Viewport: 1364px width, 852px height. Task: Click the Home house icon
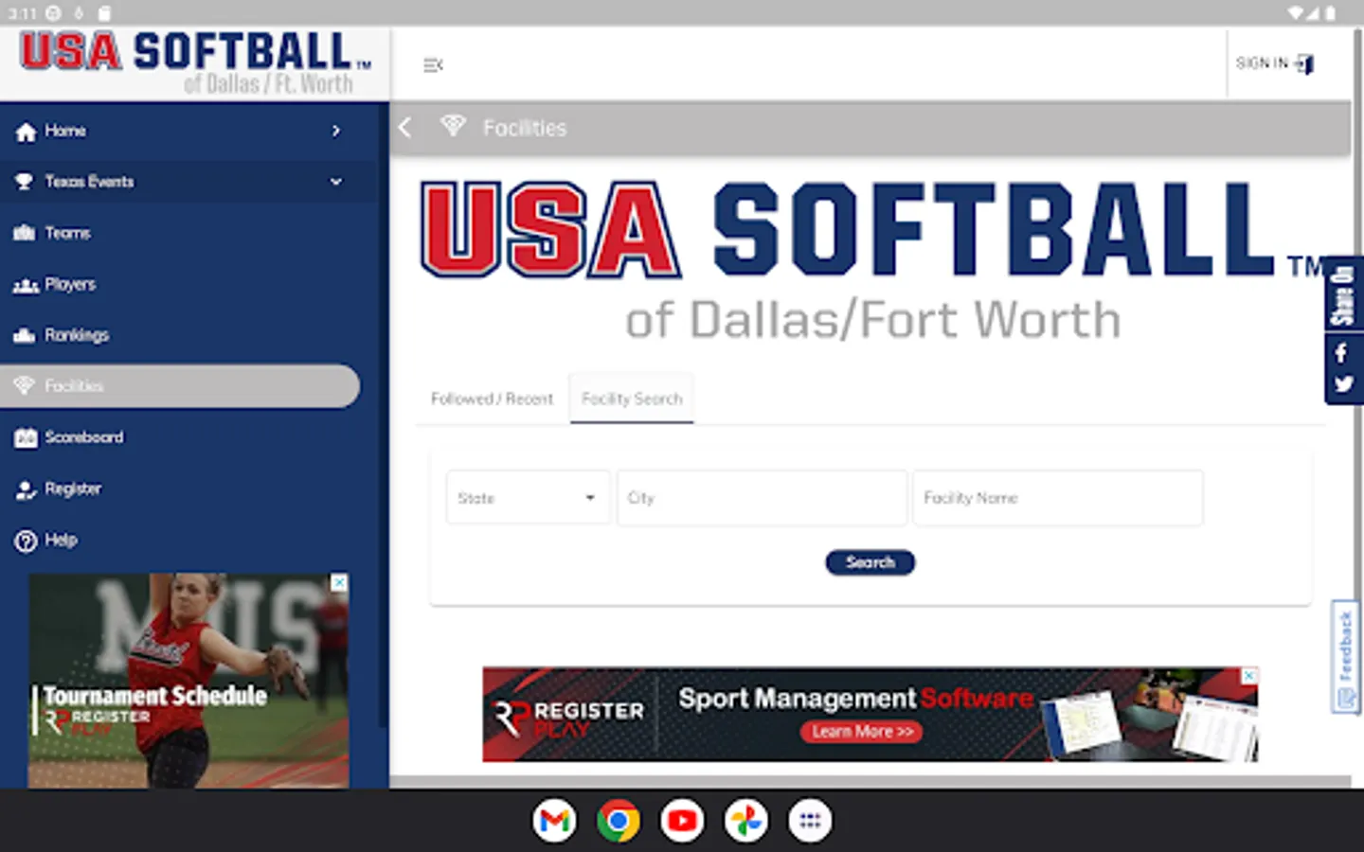26,132
